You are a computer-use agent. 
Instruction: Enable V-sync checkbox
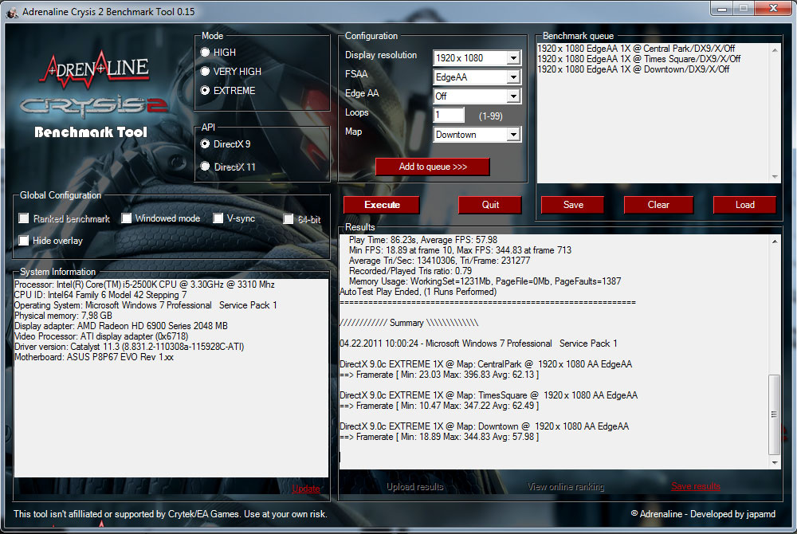point(218,218)
